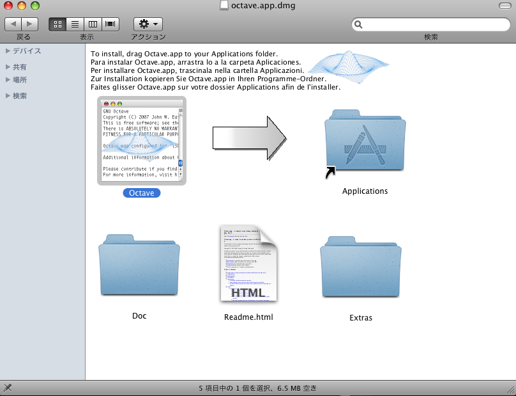This screenshot has width=516, height=396.
Task: Close the window with the red button
Action: (x=8, y=6)
